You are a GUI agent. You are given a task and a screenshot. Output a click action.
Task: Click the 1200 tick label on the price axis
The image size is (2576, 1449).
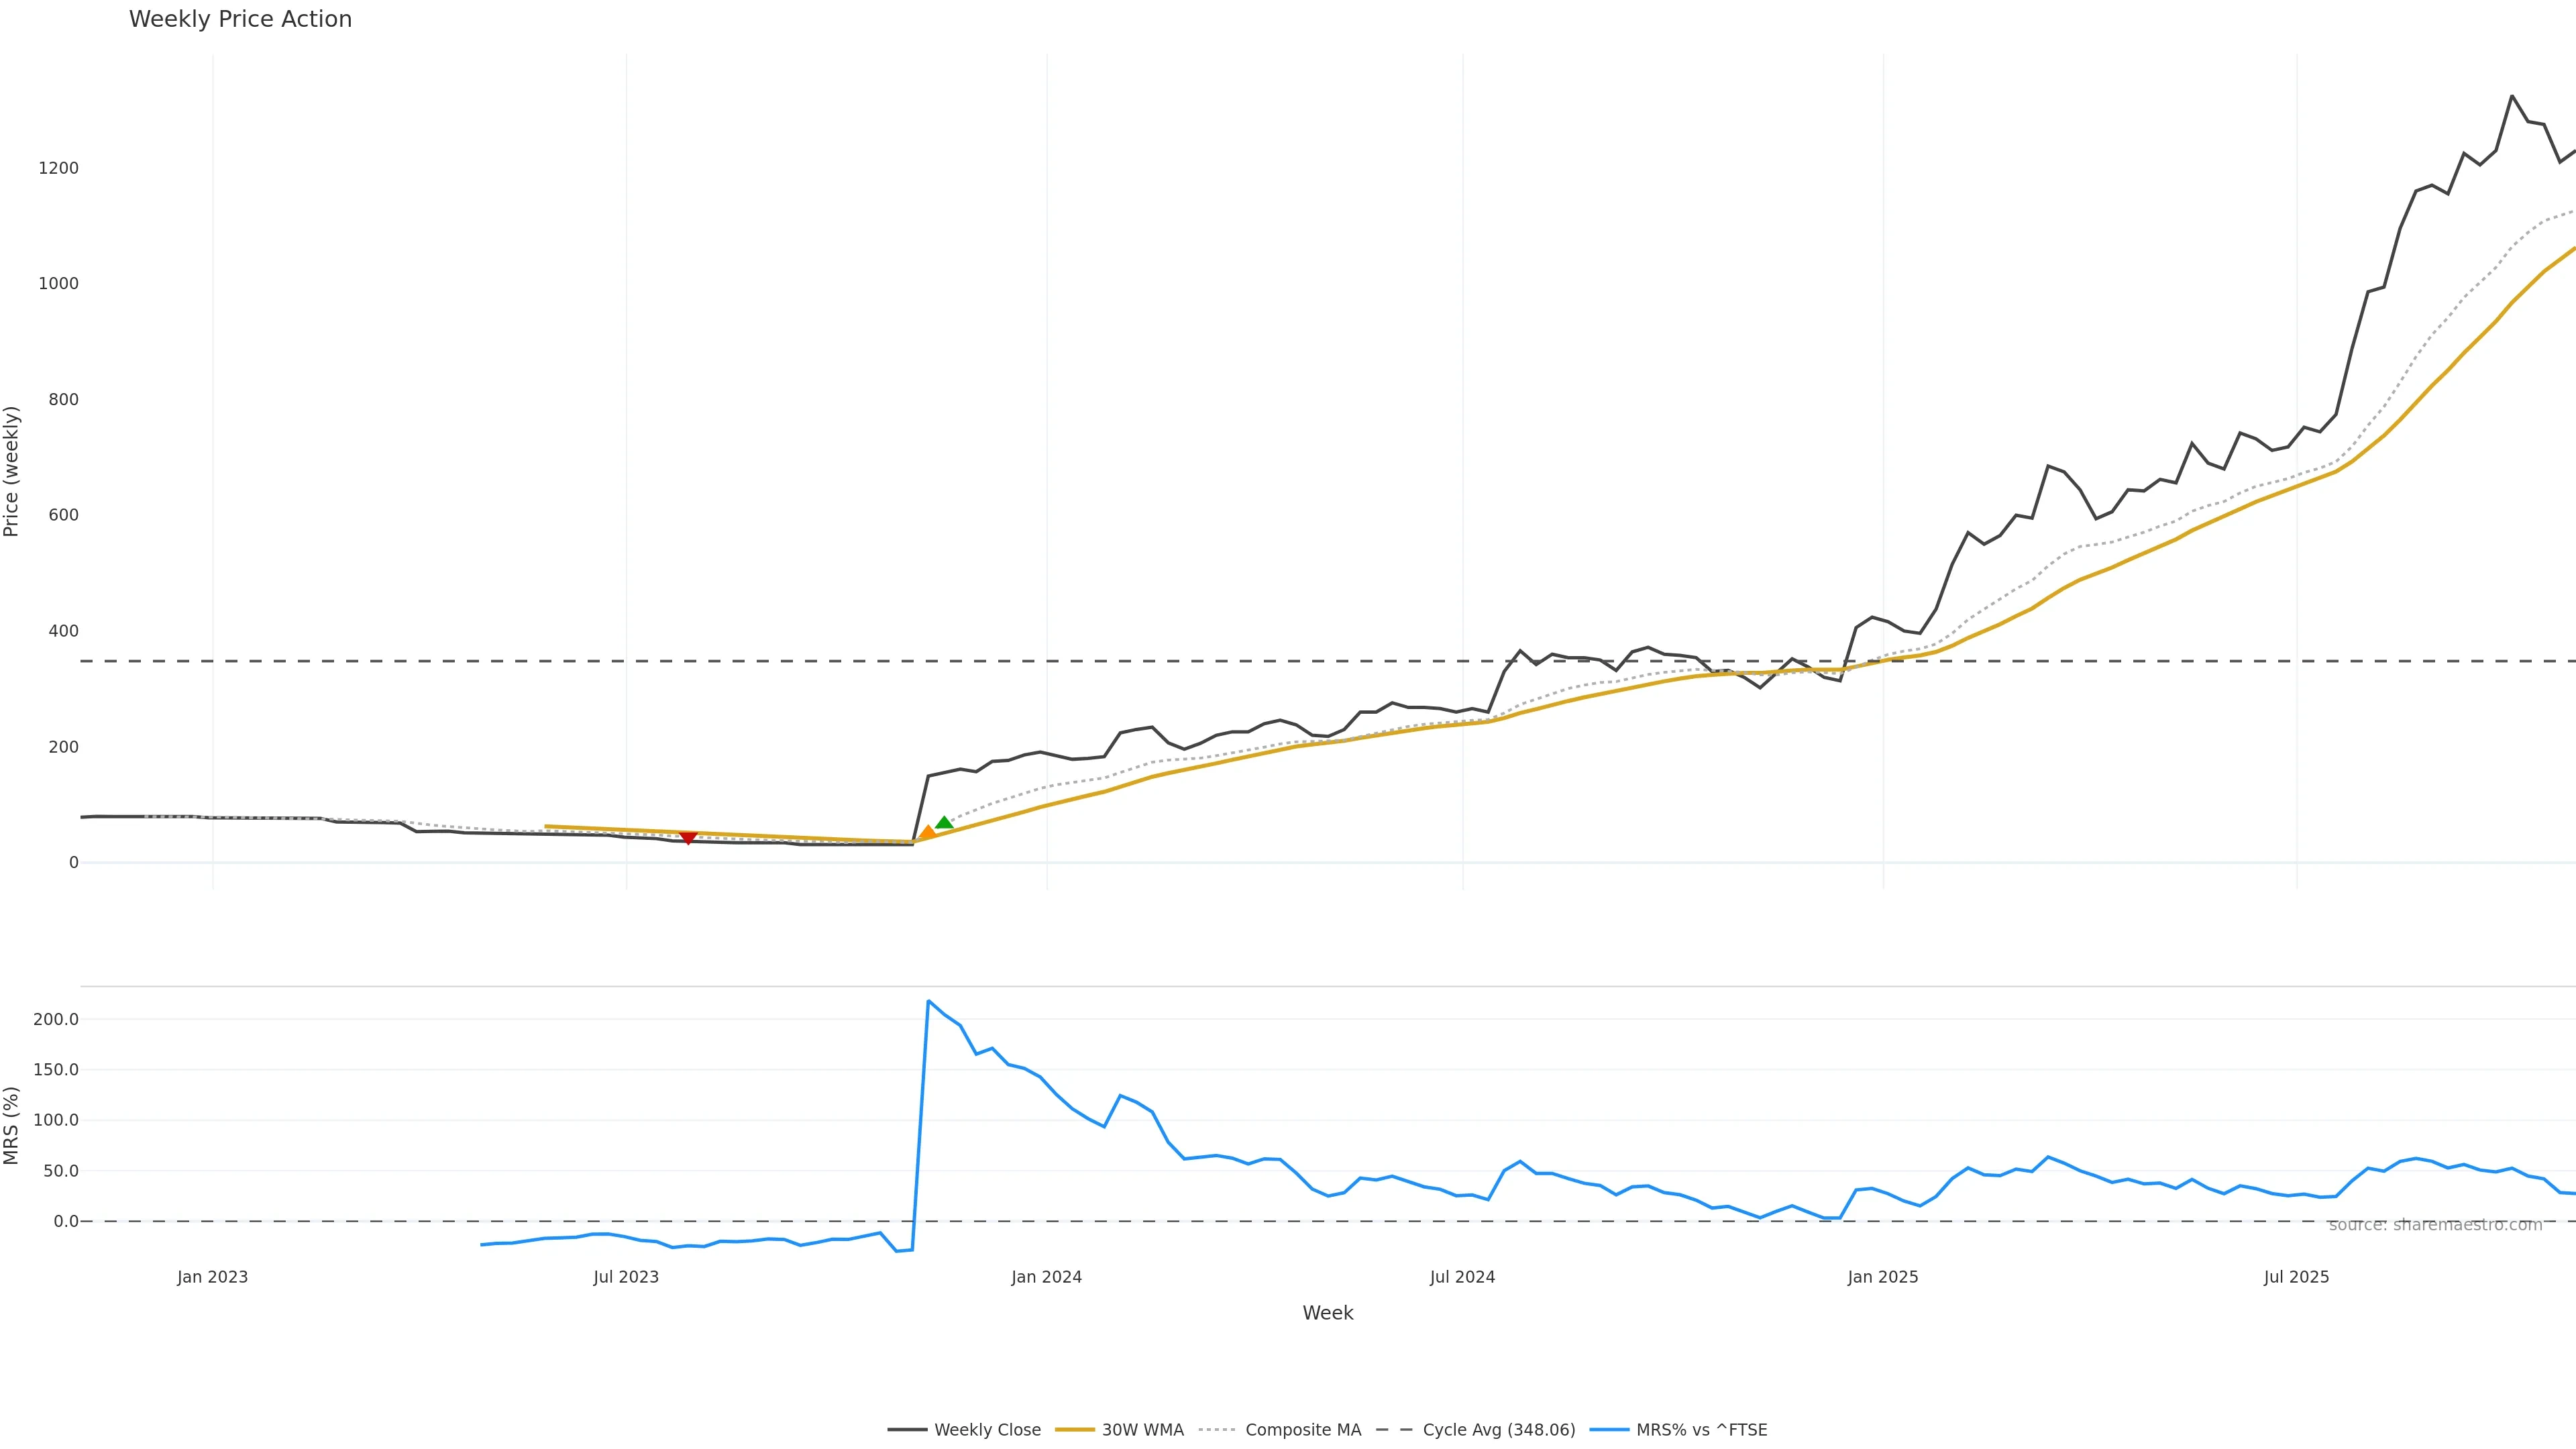pos(58,168)
